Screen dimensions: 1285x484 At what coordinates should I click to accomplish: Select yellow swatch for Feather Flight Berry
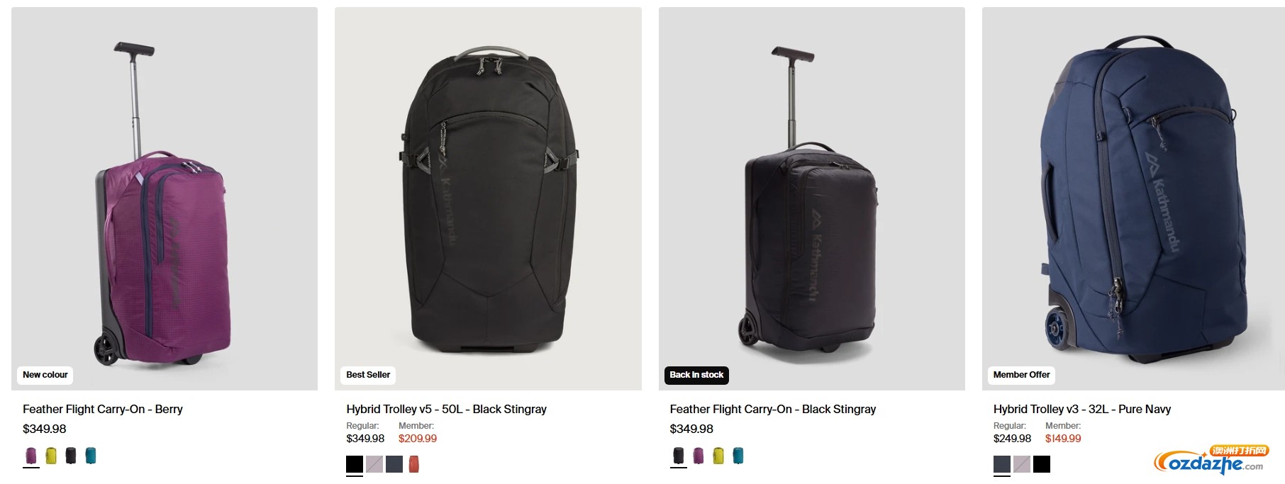pyautogui.click(x=51, y=456)
